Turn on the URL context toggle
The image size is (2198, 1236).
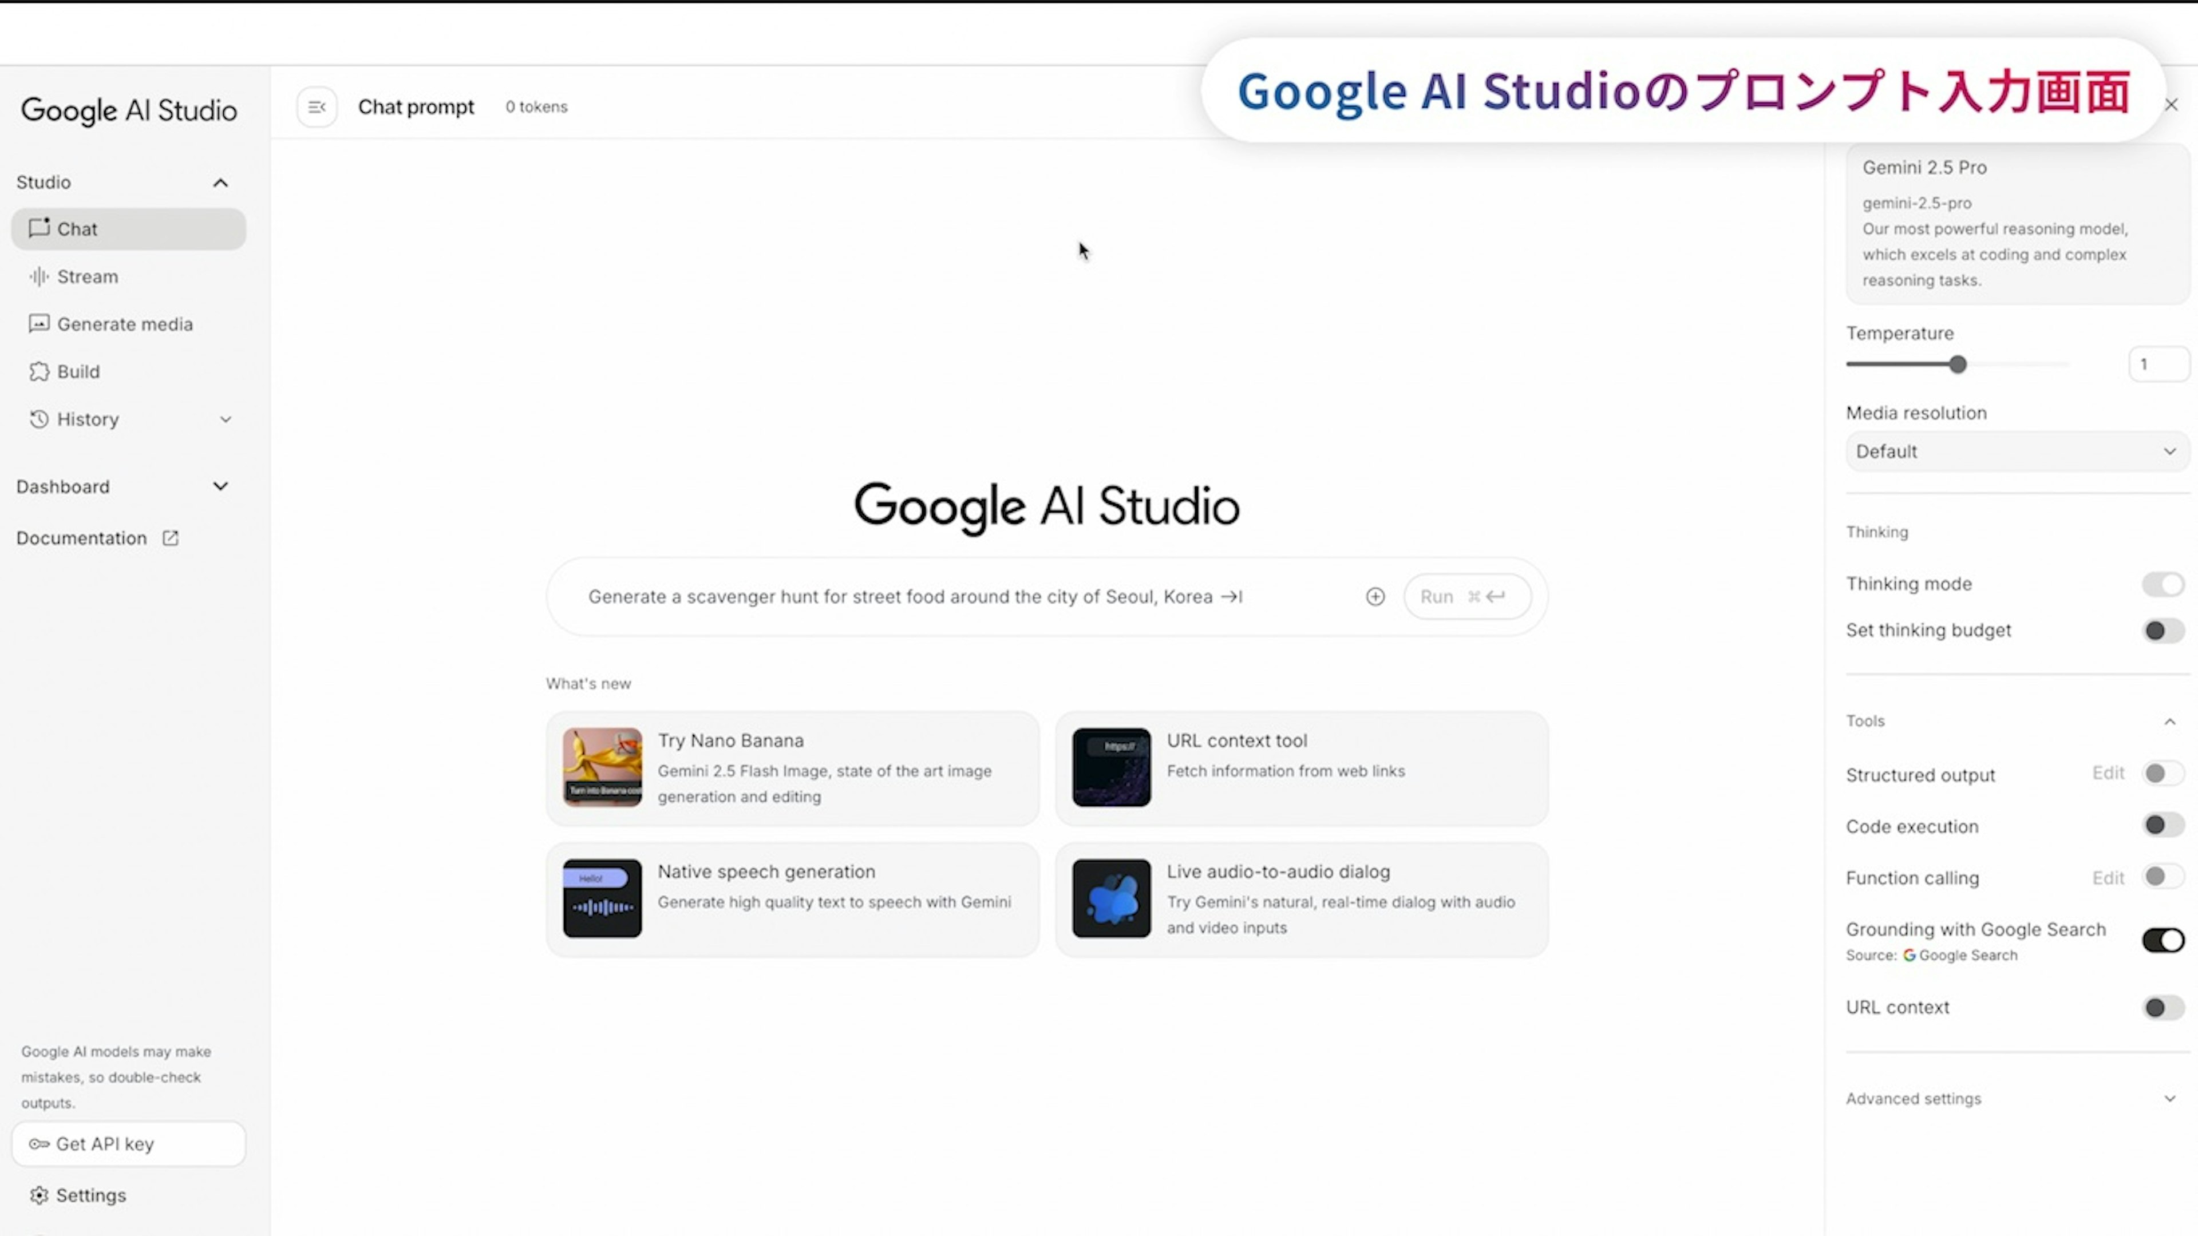(x=2162, y=1007)
